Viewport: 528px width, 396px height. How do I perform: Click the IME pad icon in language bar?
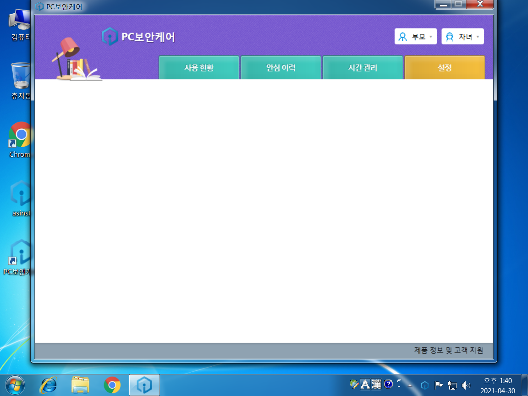(354, 384)
